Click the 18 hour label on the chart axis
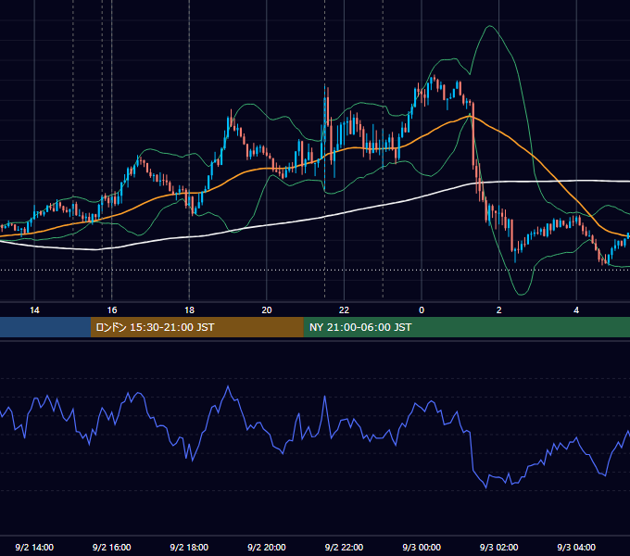Viewport: 630px width, 556px height. pos(189,310)
